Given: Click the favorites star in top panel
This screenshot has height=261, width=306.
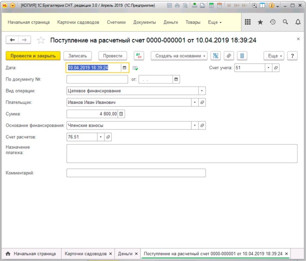Looking at the screenshot, I should click(260, 22).
